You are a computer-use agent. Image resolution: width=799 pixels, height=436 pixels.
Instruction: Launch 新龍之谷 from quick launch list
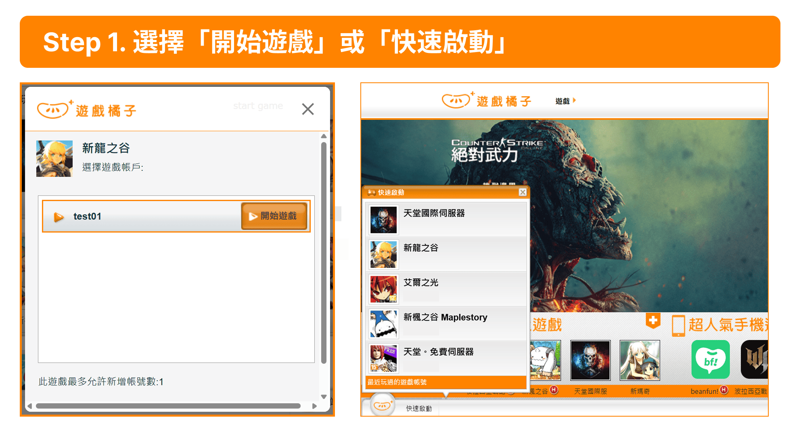(x=446, y=254)
